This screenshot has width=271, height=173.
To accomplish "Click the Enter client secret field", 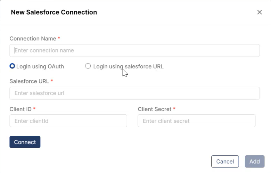I will pos(196,121).
